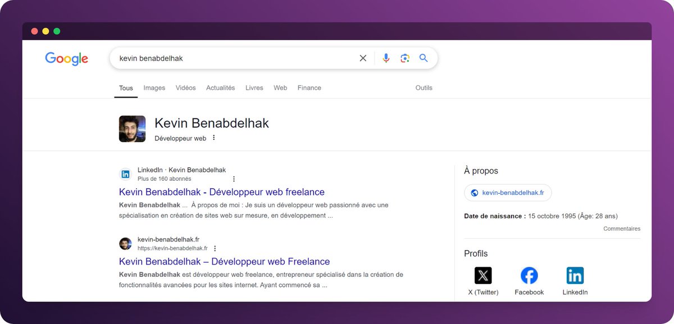Click the 'Profils' section heading

pos(476,254)
